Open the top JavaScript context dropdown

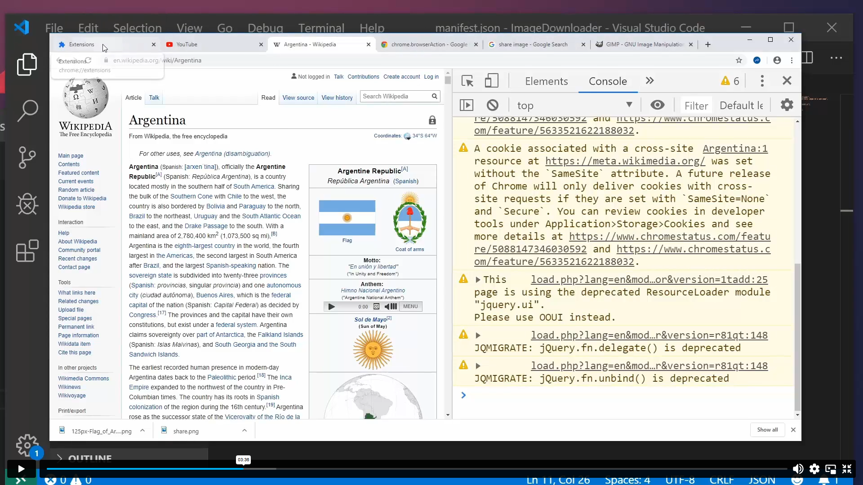click(x=574, y=105)
